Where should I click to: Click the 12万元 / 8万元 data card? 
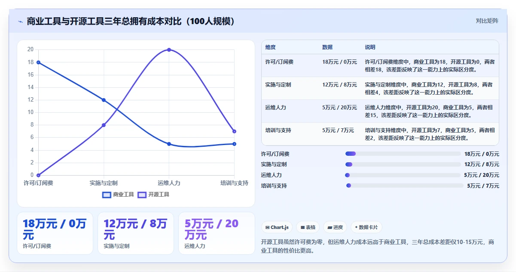click(136, 233)
